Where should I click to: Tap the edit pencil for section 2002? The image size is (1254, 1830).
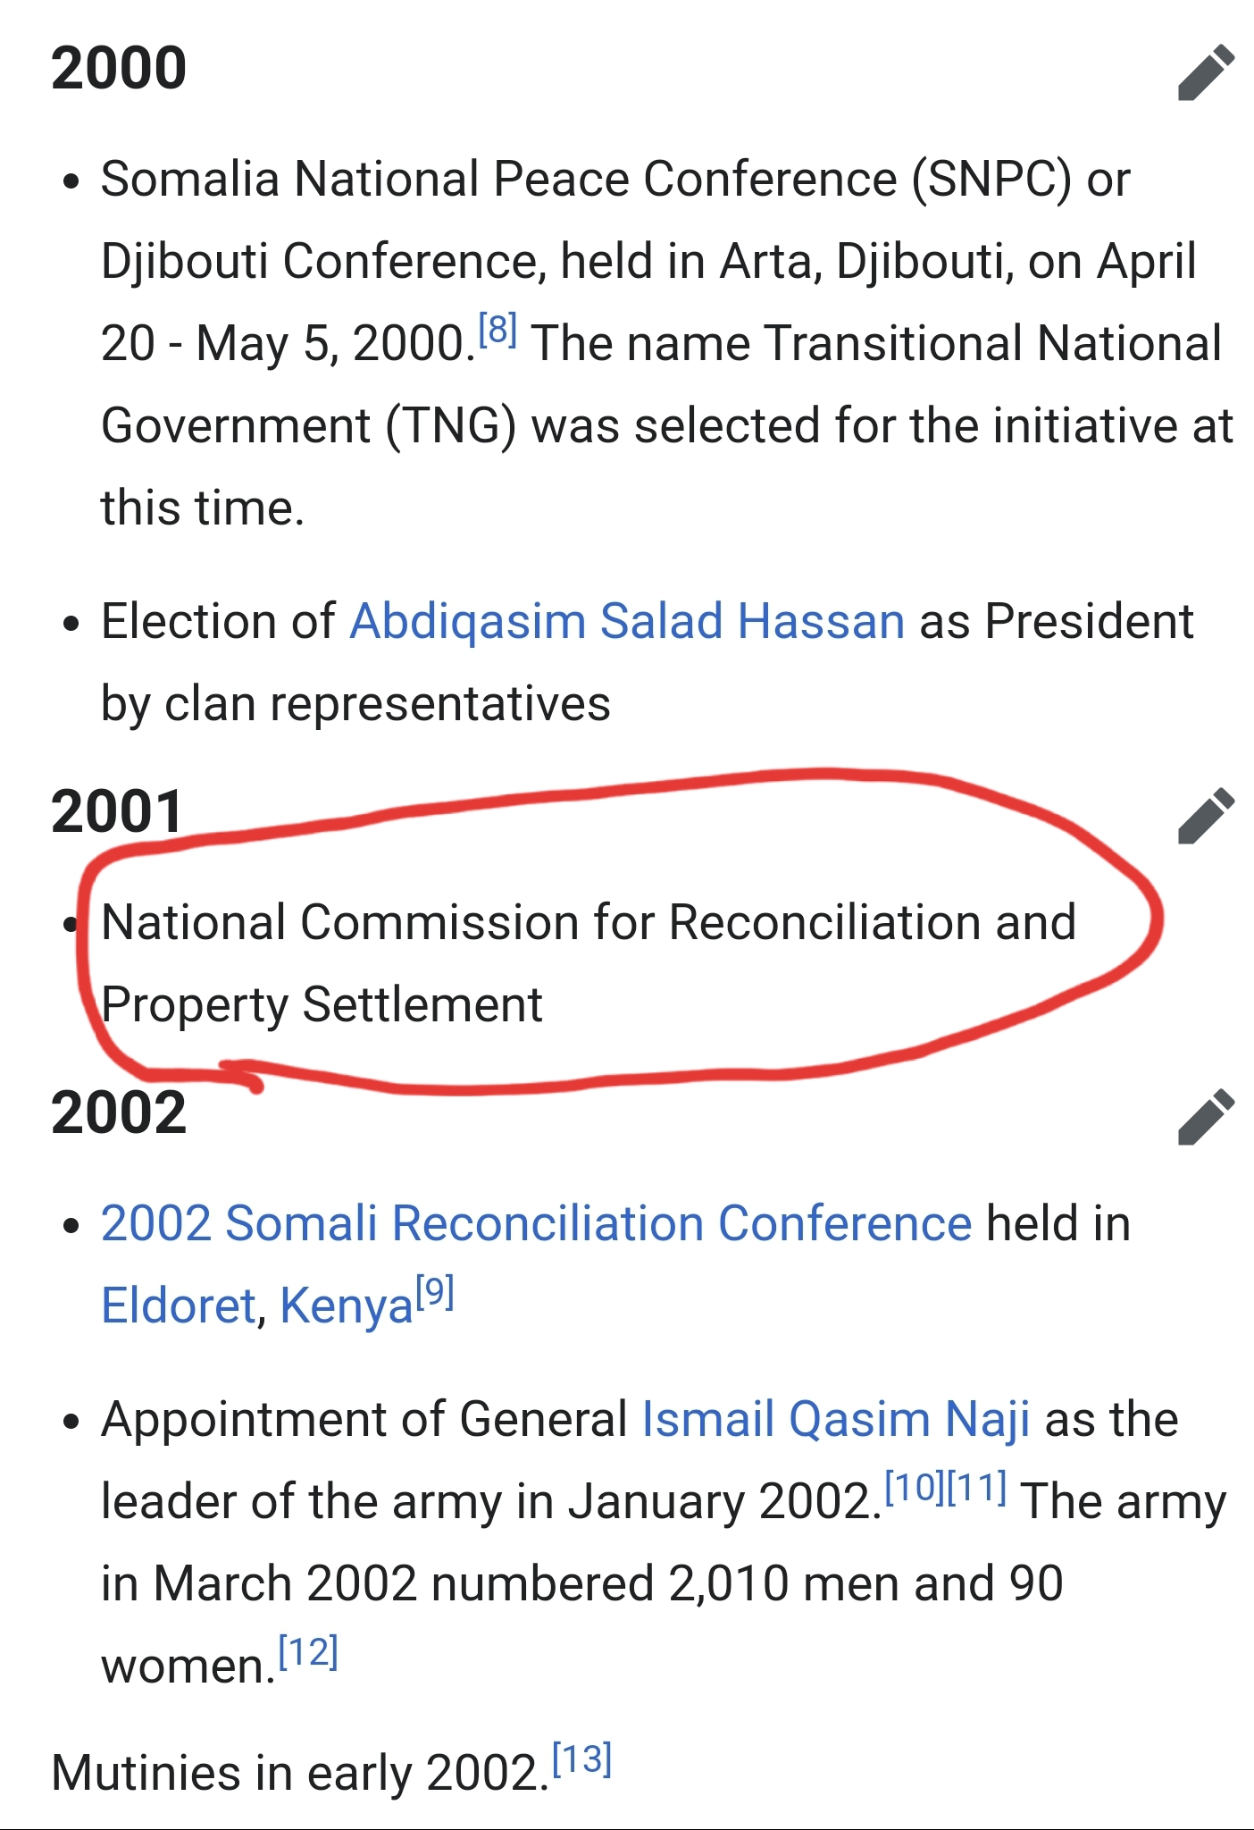[x=1206, y=1116]
